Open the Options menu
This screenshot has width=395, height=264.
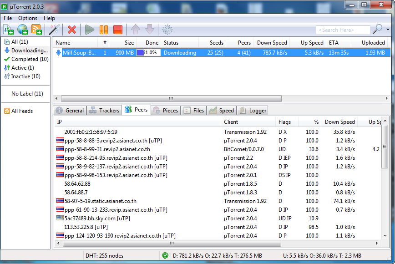click(28, 18)
